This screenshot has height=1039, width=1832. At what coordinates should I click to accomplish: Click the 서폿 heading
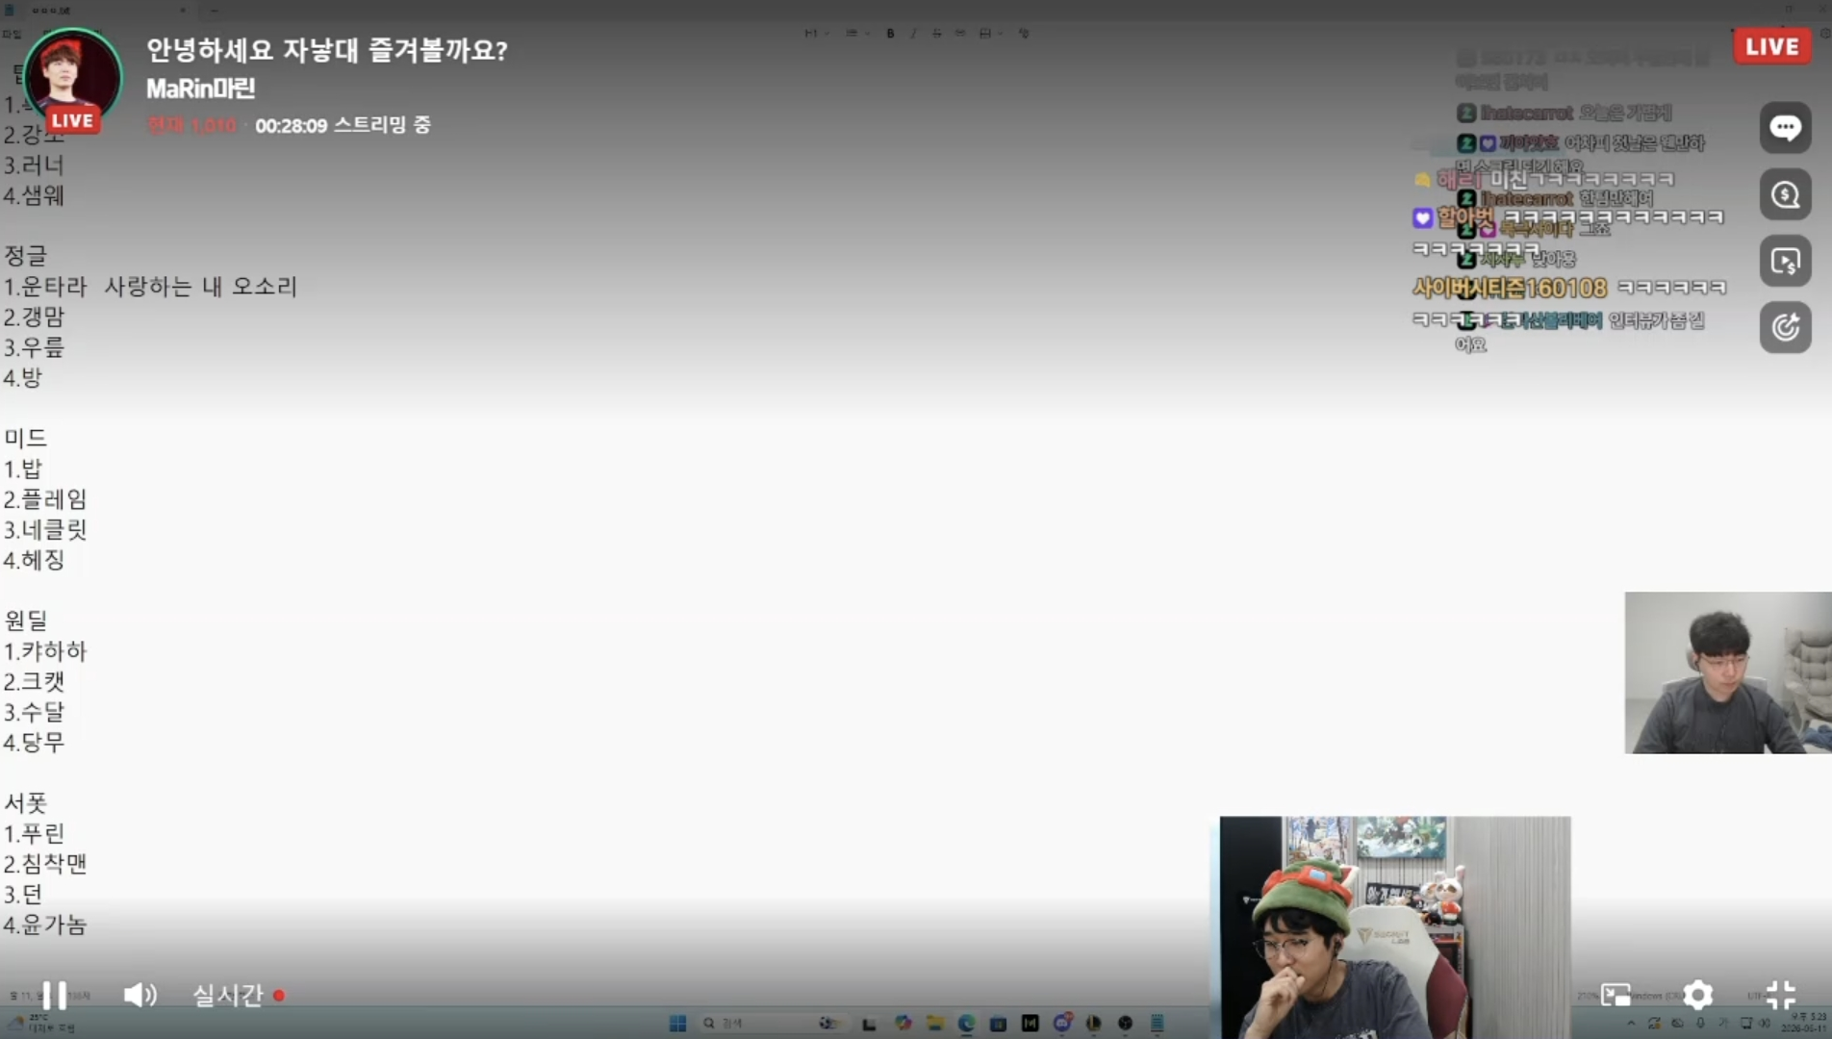[26, 802]
